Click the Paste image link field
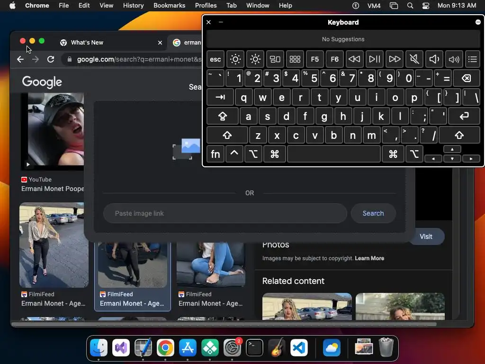485x364 pixels. [225, 213]
